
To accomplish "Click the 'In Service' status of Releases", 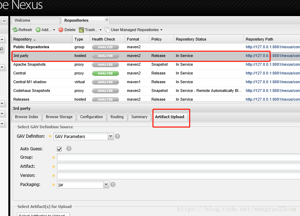I will 184,100.
